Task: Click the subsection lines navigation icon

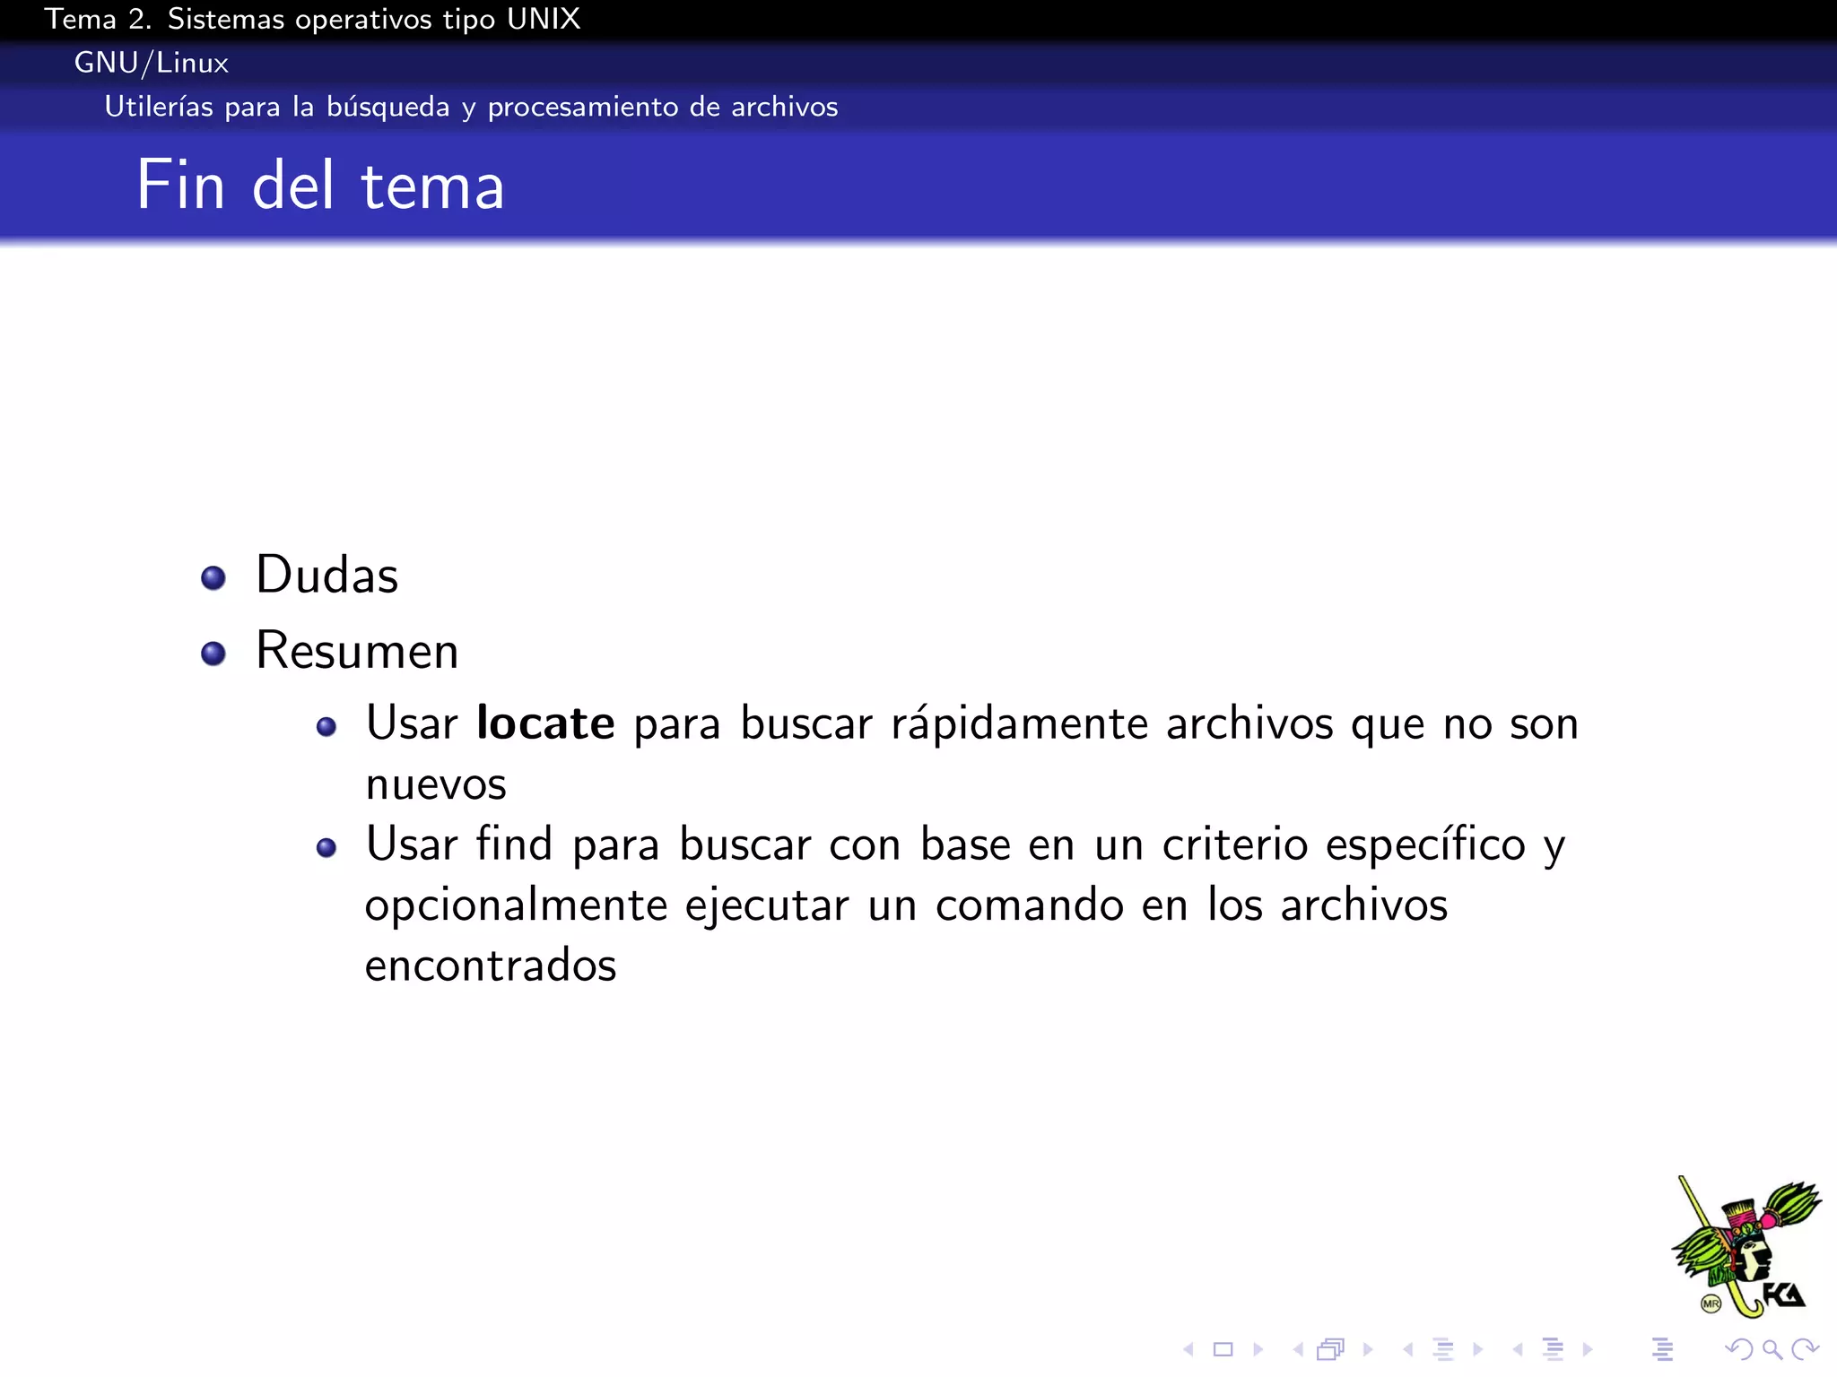Action: coord(1443,1348)
